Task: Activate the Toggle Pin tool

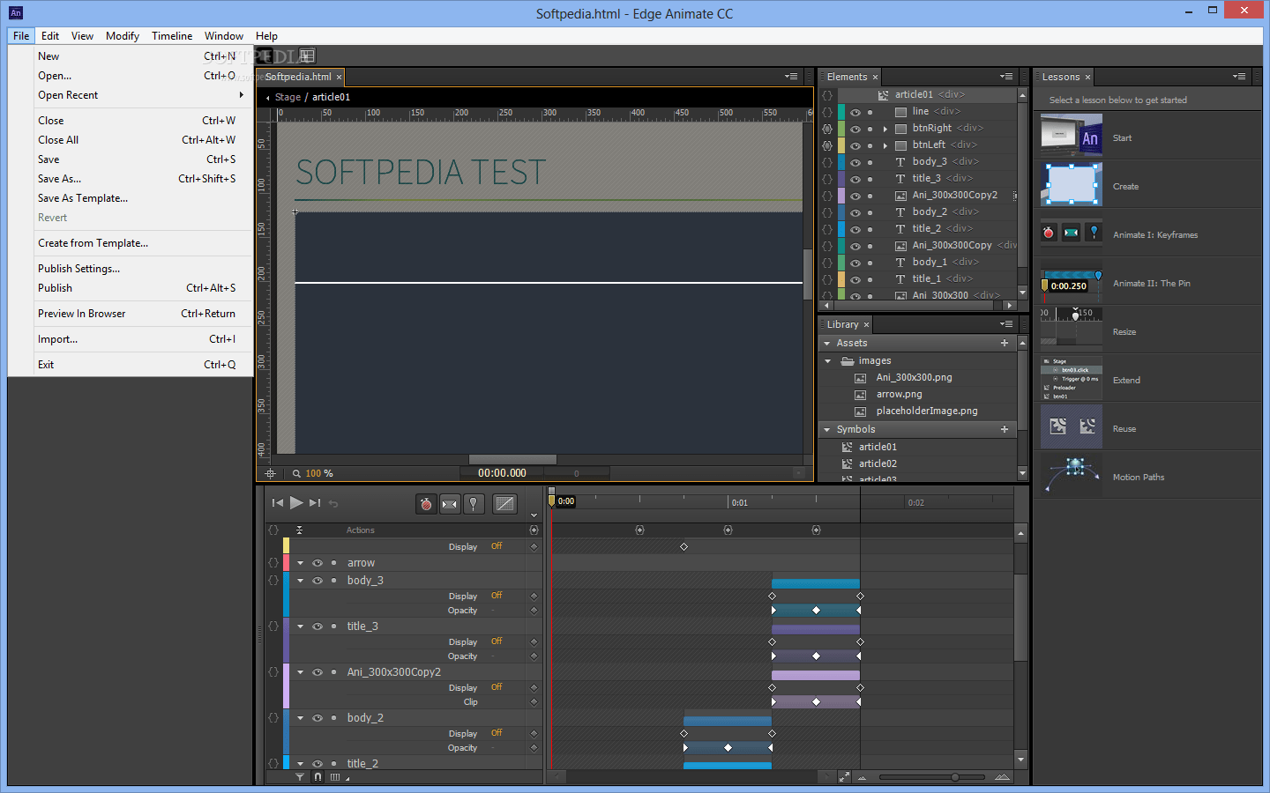Action: [475, 503]
